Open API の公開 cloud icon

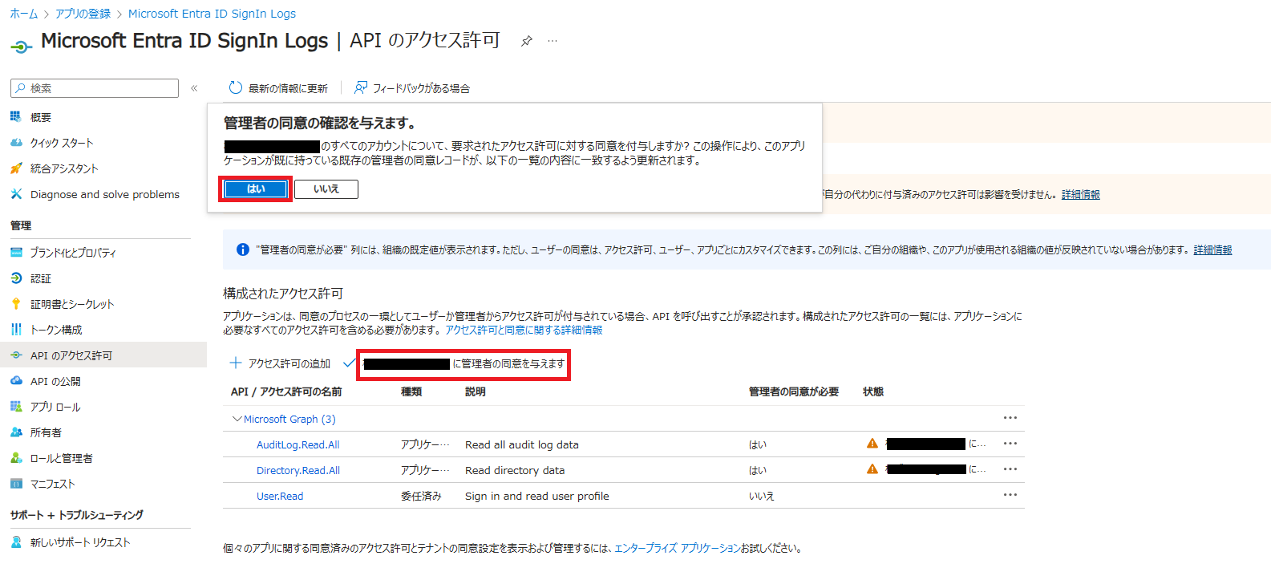[16, 381]
